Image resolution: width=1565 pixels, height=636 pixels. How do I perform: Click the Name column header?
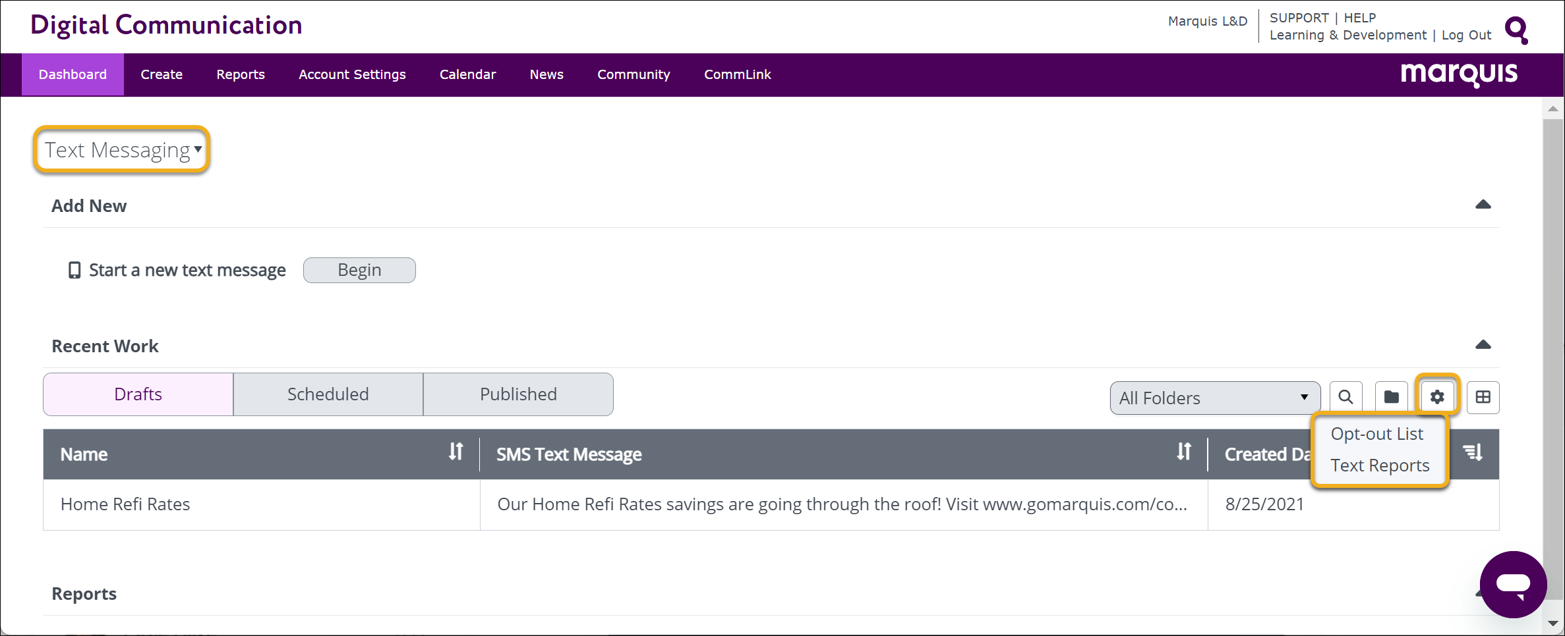[x=84, y=454]
